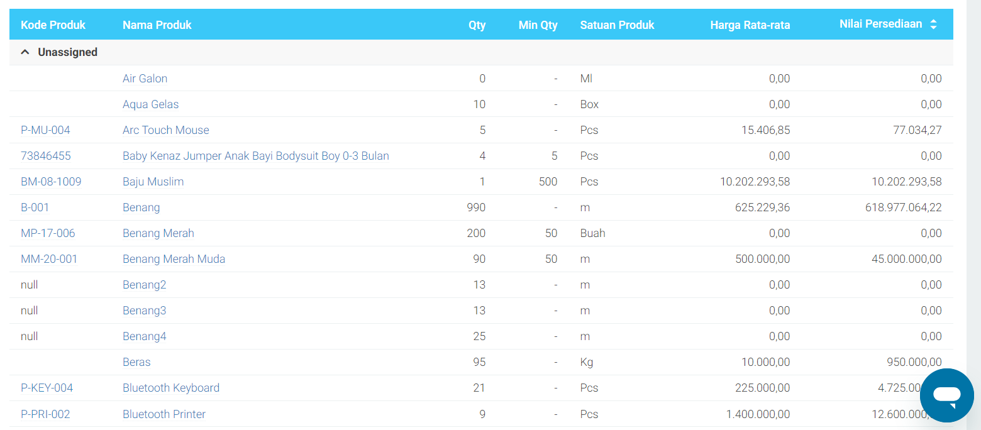
Task: Click product code P-PRI-002
Action: tap(45, 414)
